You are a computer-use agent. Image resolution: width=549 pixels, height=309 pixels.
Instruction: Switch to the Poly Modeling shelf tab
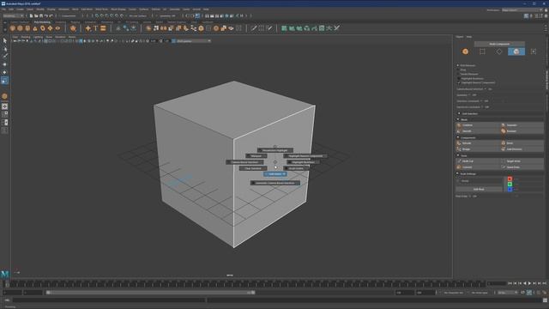click(42, 22)
